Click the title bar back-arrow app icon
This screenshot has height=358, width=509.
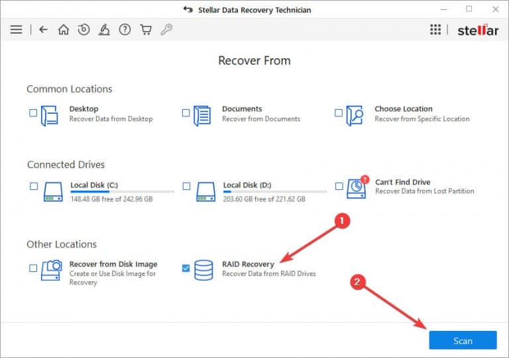point(188,9)
